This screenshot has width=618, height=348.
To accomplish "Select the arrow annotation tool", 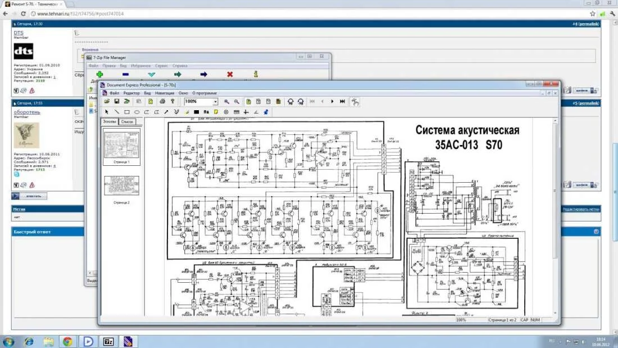I will 166,112.
